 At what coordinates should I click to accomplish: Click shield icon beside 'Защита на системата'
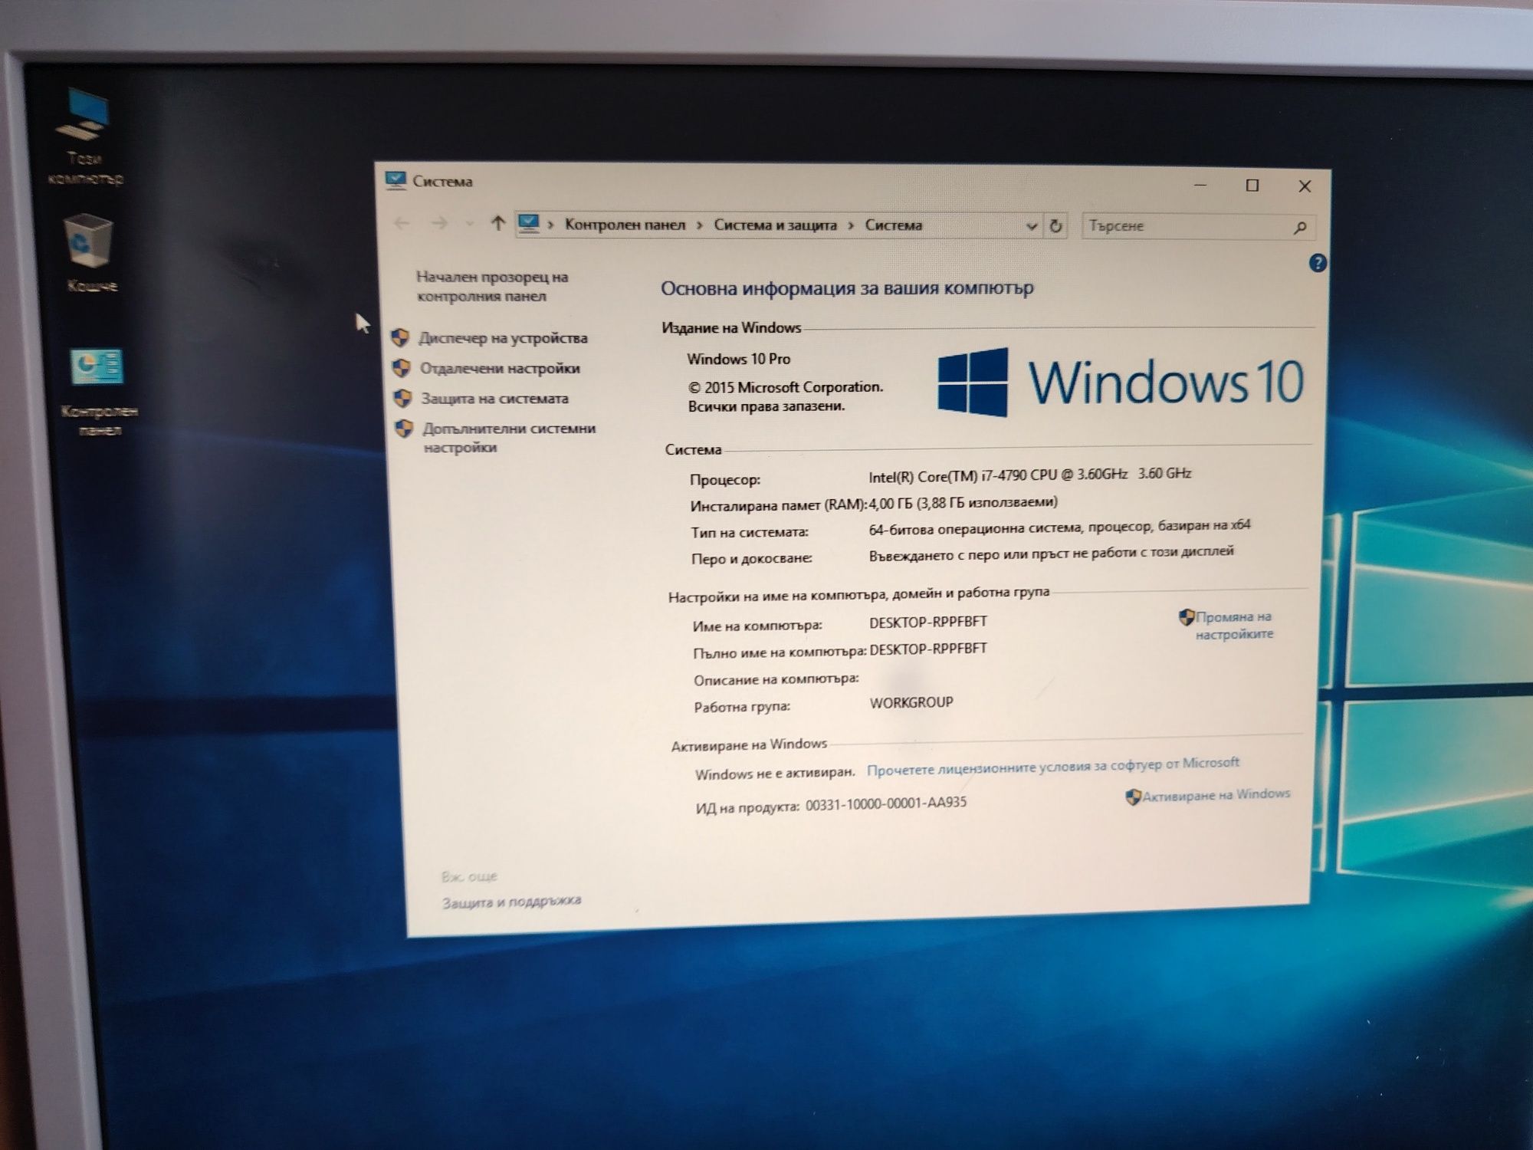click(402, 398)
